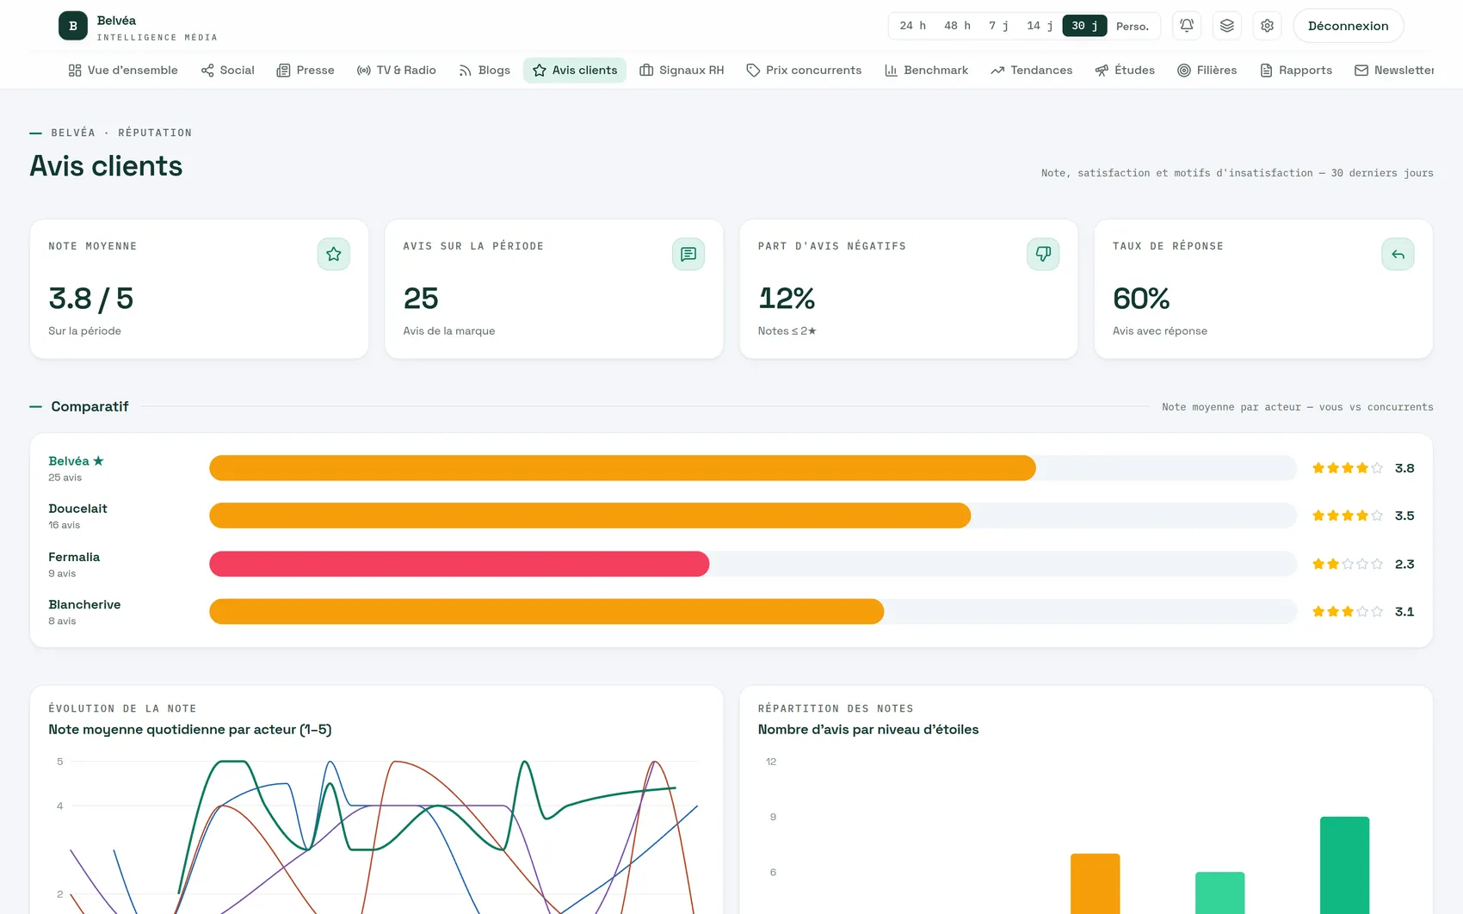This screenshot has height=914, width=1463.
Task: Click the orange bar in Répartition chart
Action: 1095,884
